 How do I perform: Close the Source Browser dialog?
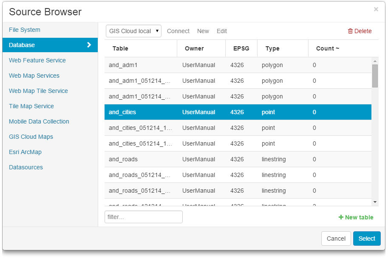(376, 9)
